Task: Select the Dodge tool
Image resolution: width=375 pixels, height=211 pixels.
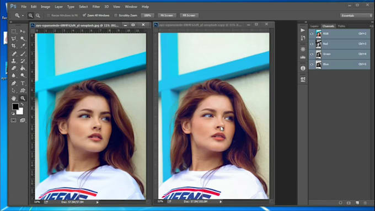Action: click(x=23, y=75)
